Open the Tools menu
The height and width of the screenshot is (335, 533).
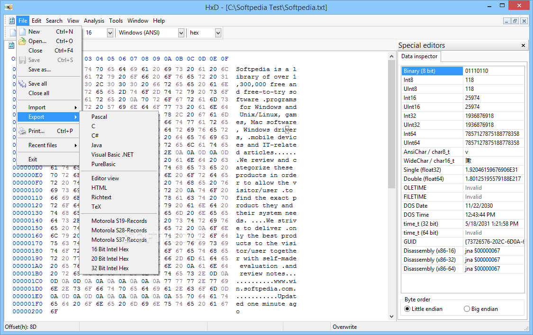pyautogui.click(x=116, y=21)
